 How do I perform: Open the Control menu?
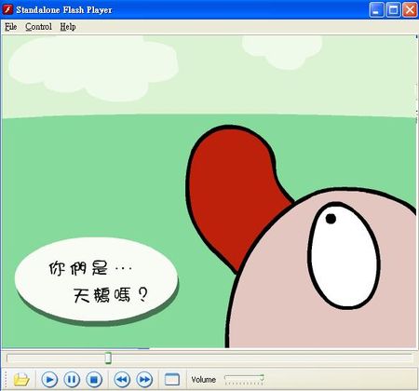point(38,27)
